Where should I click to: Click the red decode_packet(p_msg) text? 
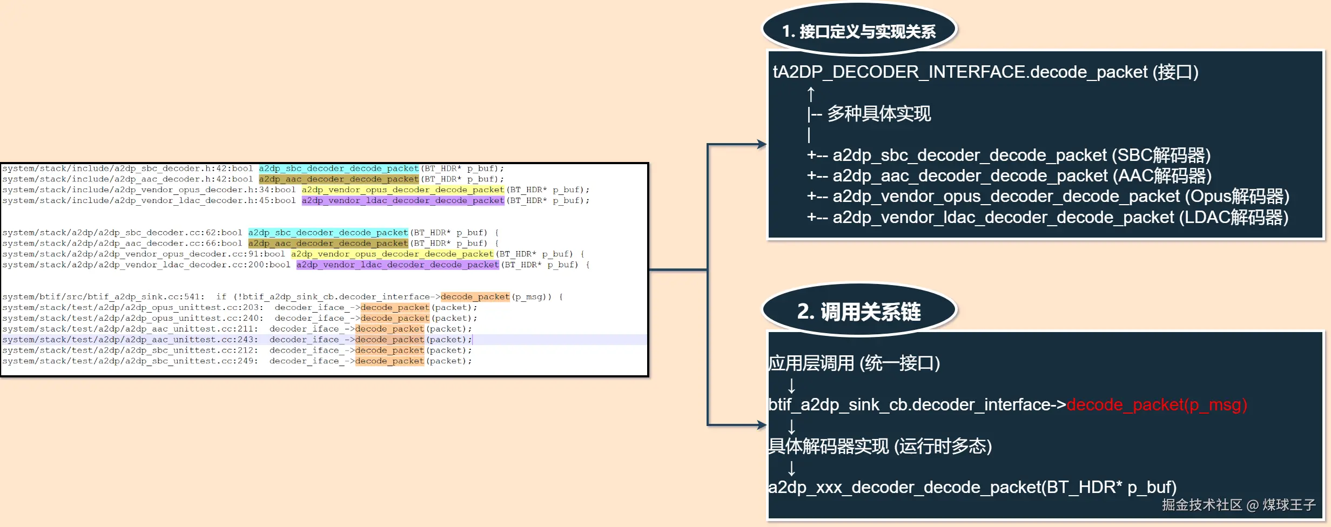coord(1158,404)
